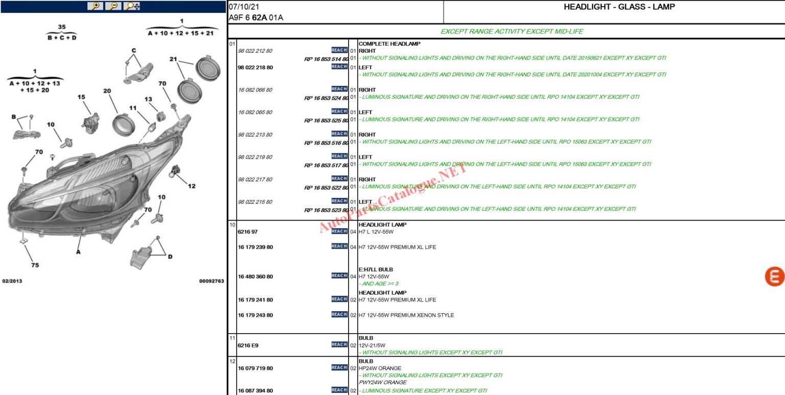This screenshot has width=785, height=395.
Task: Click the HEADLIGHT - GLASS - LAMP title
Action: pos(618,7)
